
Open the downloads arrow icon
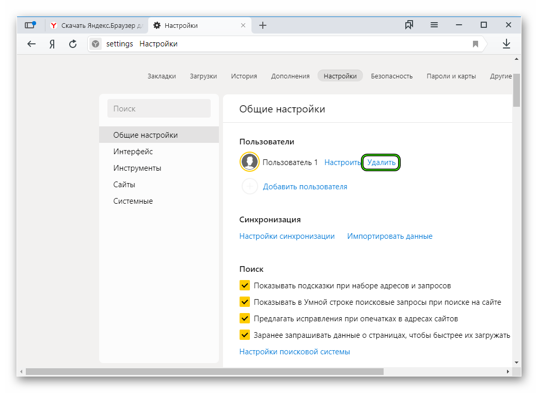tap(507, 43)
